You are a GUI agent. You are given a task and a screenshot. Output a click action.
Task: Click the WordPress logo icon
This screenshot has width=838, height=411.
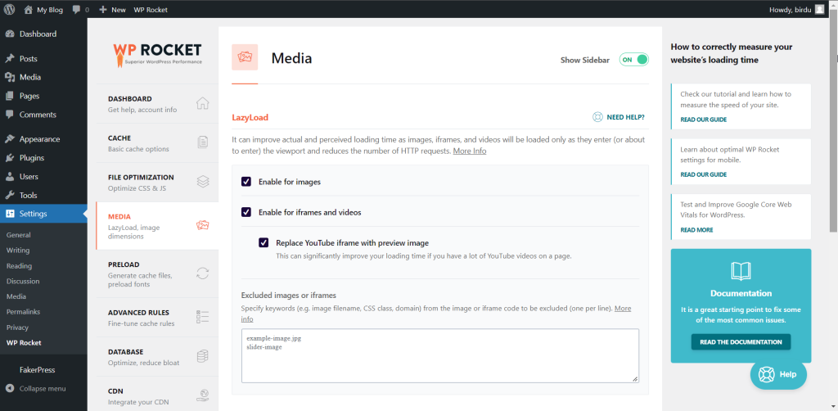[x=9, y=10]
